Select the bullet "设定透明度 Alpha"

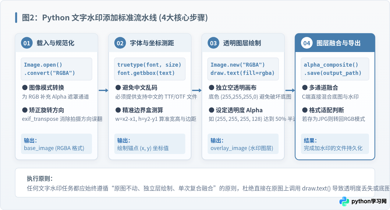[236, 110]
